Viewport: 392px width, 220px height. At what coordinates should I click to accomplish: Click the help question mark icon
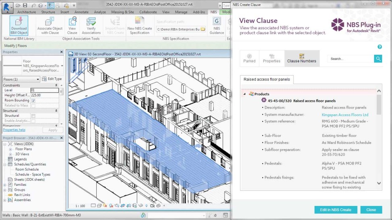pyautogui.click(x=379, y=47)
